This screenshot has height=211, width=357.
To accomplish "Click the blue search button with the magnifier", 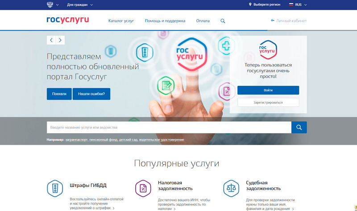I will tap(299, 127).
